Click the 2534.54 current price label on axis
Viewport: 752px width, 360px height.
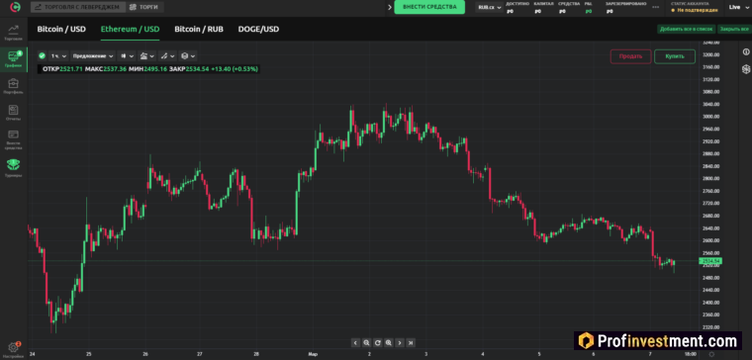[x=710, y=261]
